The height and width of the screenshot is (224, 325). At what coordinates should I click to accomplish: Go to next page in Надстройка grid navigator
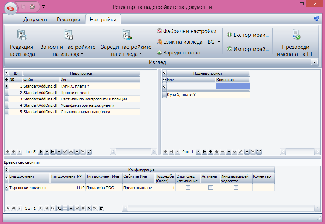[x=47, y=152]
